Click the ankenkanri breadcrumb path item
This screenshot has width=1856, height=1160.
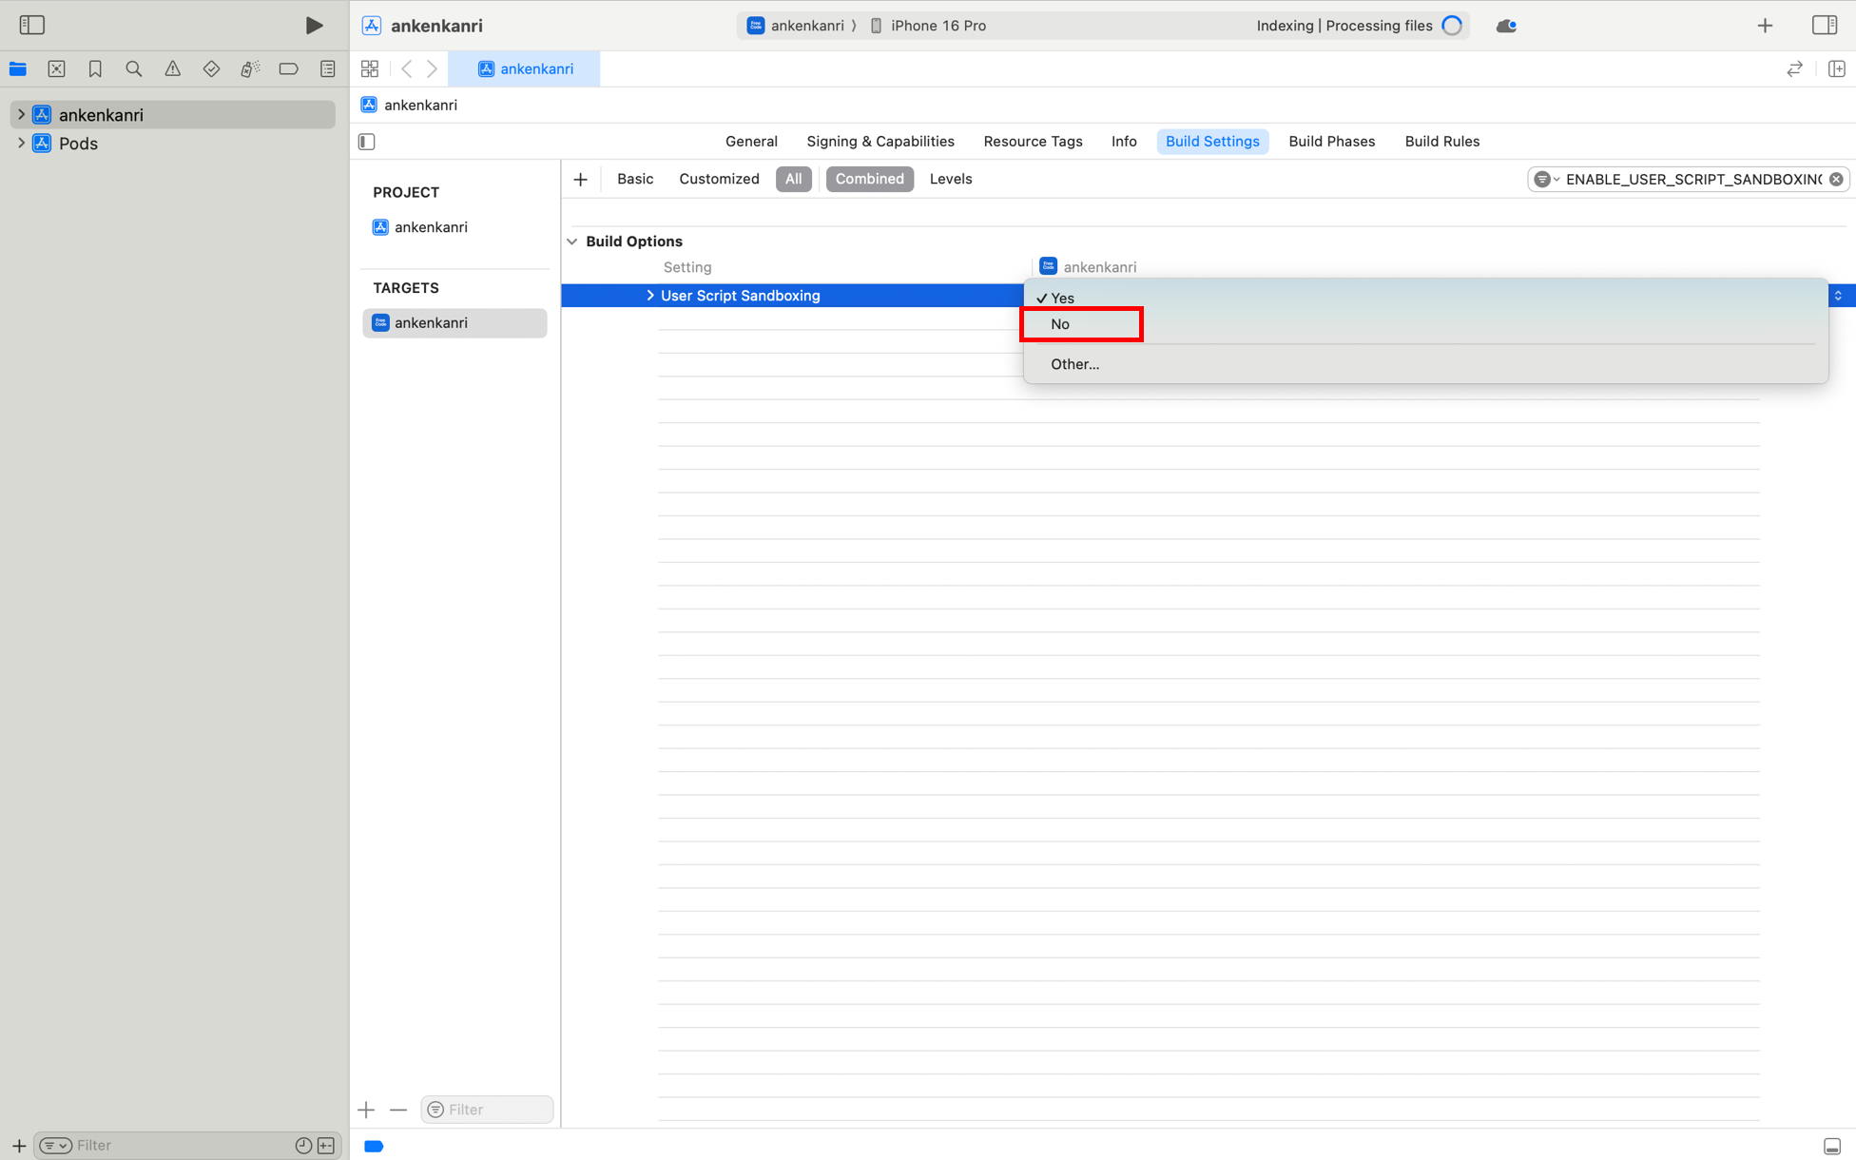[410, 105]
